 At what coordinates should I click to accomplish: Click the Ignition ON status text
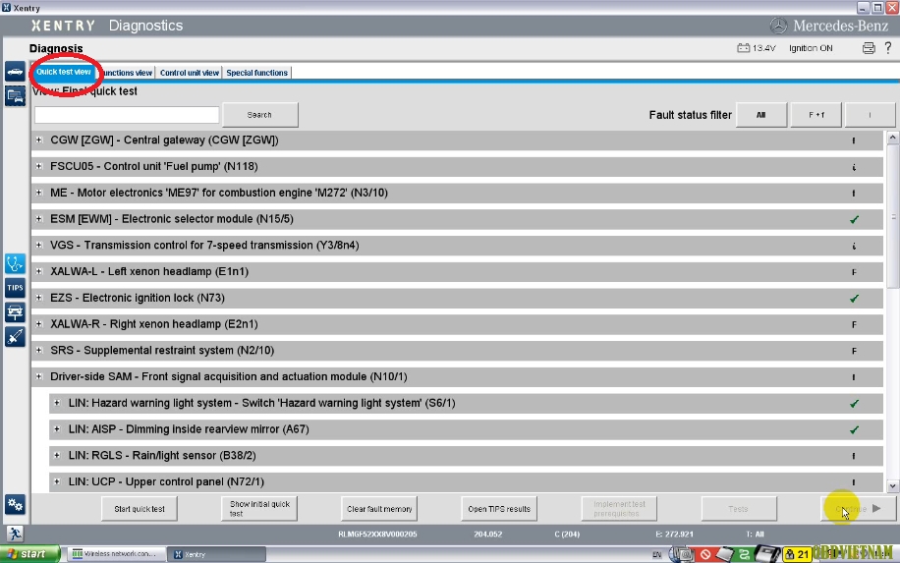pos(811,48)
